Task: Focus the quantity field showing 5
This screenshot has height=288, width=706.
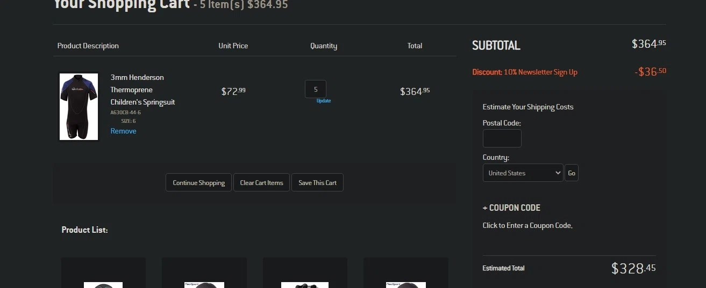Action: pos(316,89)
